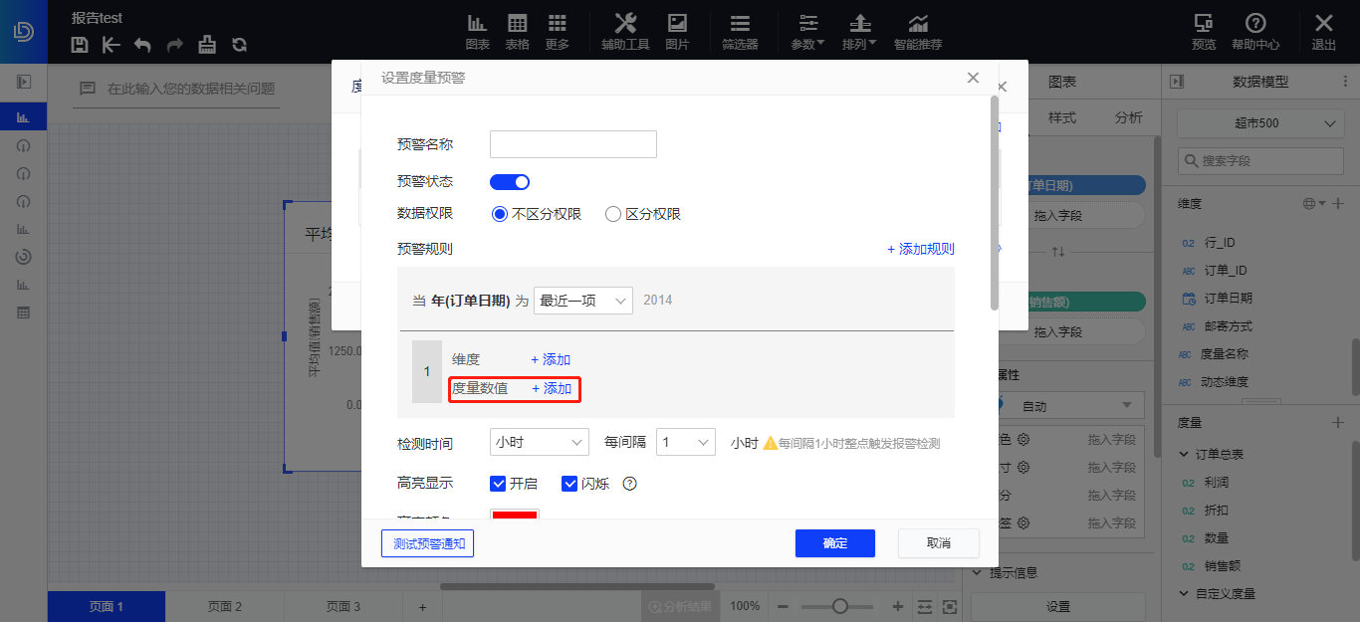Click the 搜索字段 search field

(x=1260, y=160)
